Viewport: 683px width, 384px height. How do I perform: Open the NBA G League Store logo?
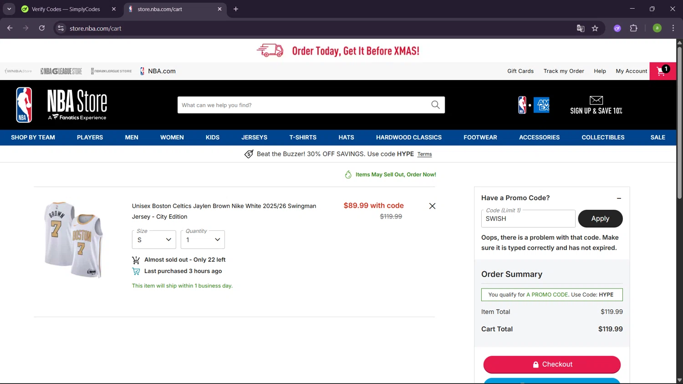point(61,71)
